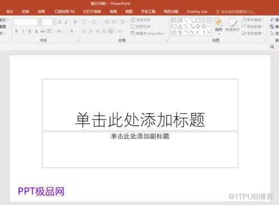Open the font color A dropdown

click(x=76, y=31)
